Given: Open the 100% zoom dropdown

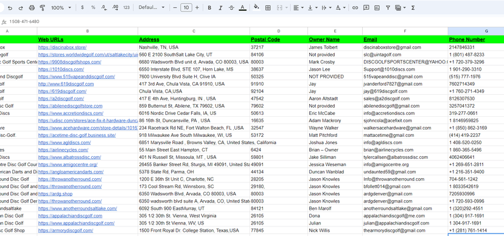Looking at the screenshot, I should pyautogui.click(x=61, y=8).
